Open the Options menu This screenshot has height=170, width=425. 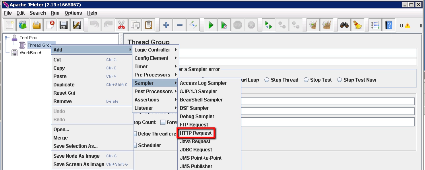pos(73,13)
